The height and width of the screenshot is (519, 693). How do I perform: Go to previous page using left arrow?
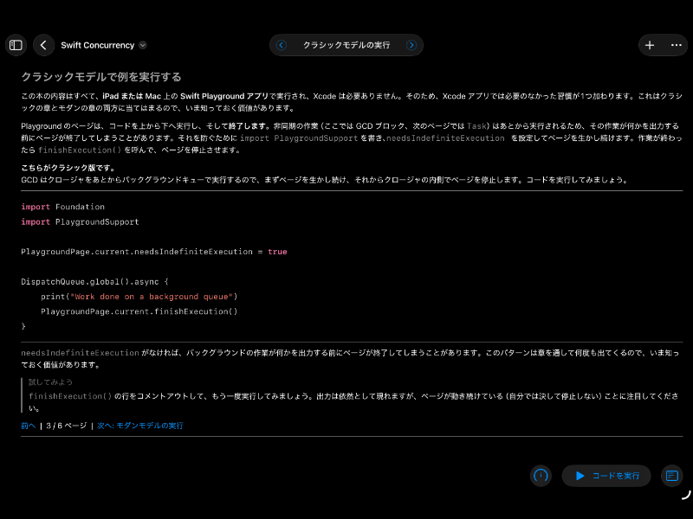(x=281, y=45)
